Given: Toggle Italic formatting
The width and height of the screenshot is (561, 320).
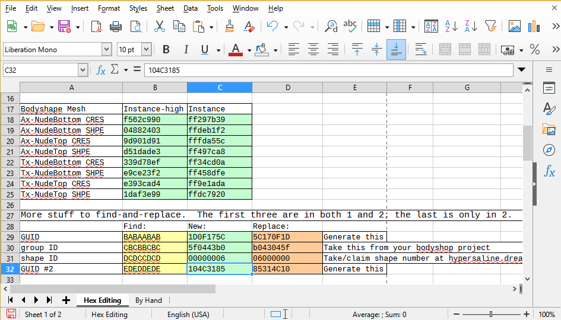Looking at the screenshot, I should click(186, 50).
